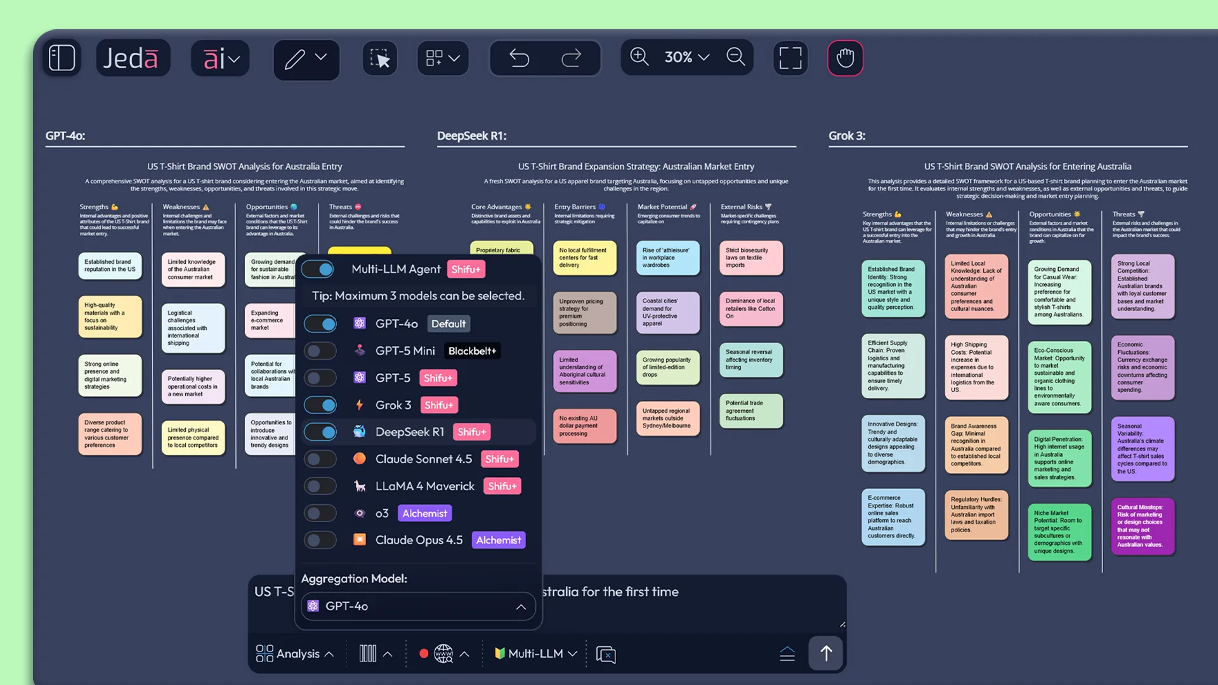Open the fullscreen fit view icon
This screenshot has height=685, width=1218.
[x=790, y=57]
